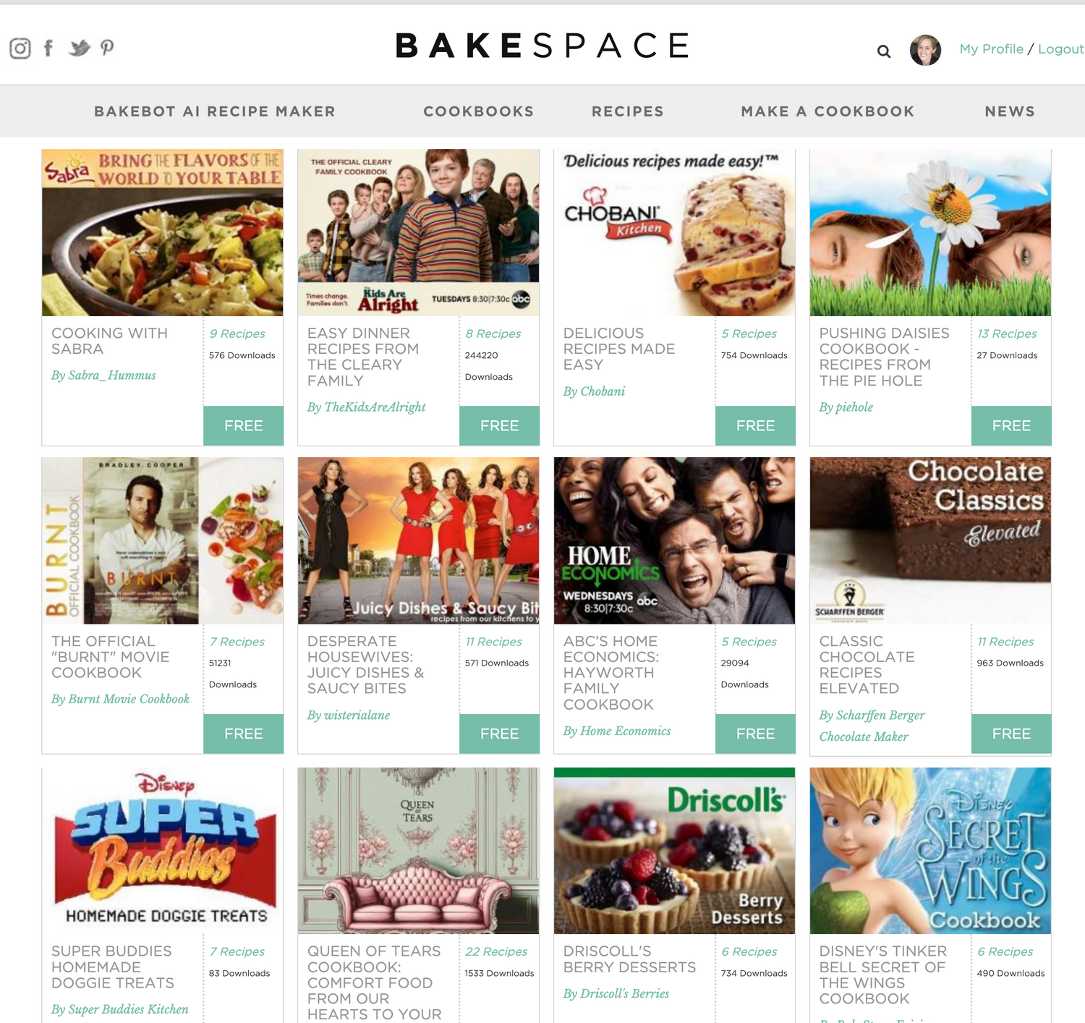
Task: Click FREE button for Cooking with Sabra
Action: click(244, 425)
